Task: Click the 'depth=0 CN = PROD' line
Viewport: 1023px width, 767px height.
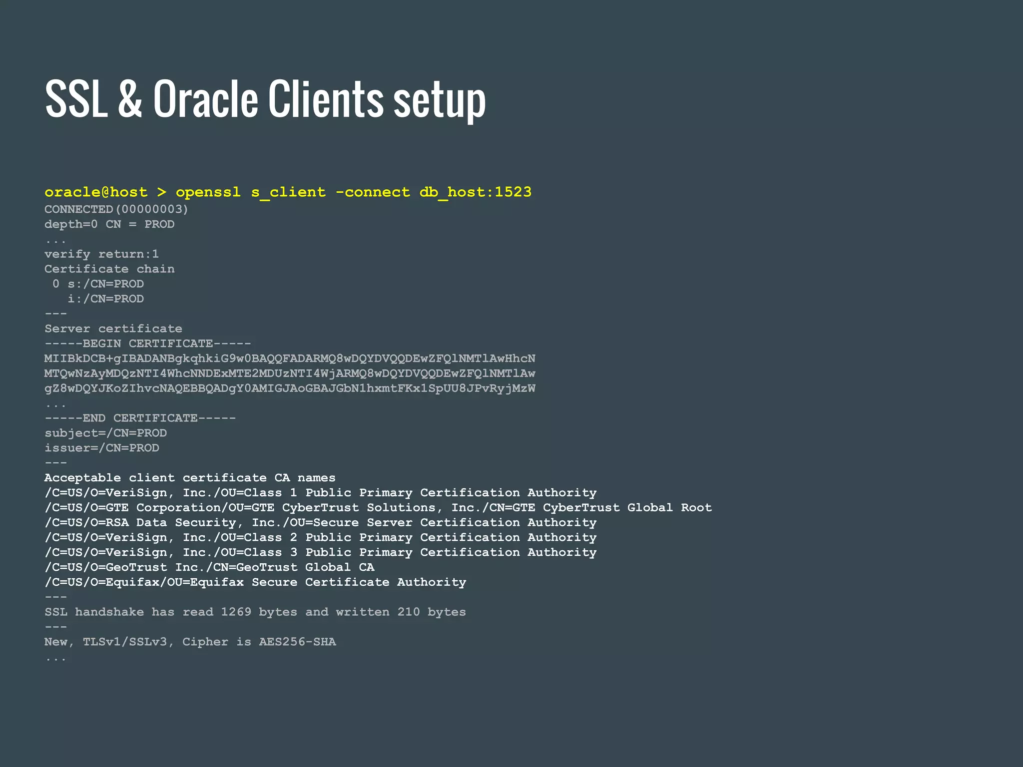Action: click(109, 224)
